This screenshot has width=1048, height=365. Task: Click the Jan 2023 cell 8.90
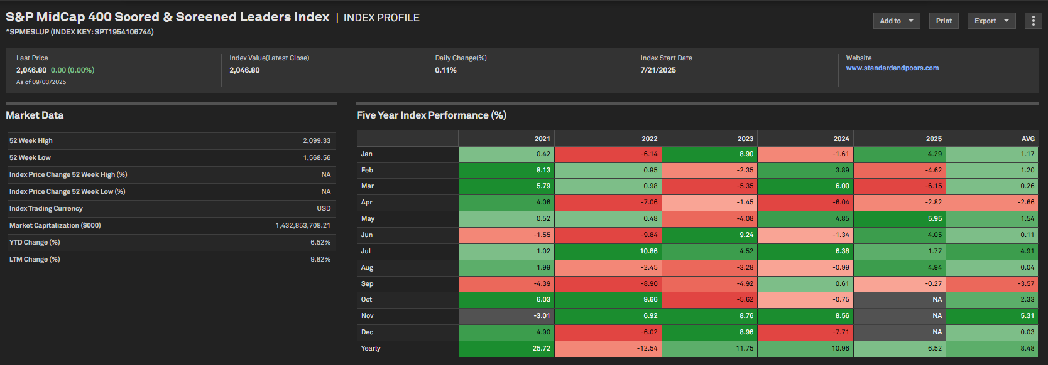[710, 154]
